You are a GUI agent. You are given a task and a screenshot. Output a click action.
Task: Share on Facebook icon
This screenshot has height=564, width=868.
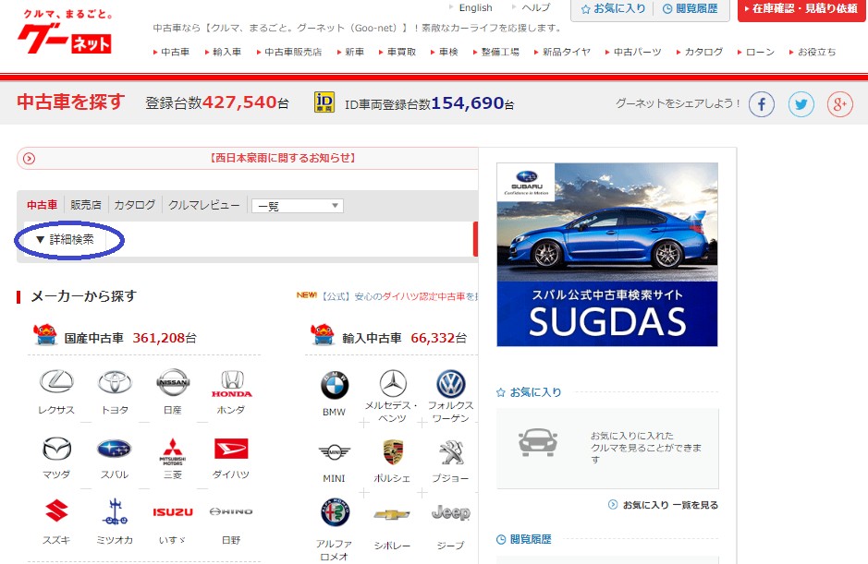pyautogui.click(x=762, y=104)
